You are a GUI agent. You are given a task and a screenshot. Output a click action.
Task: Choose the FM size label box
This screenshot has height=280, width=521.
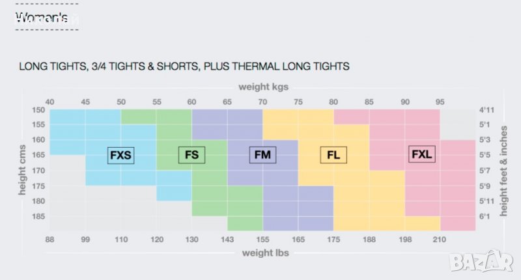[262, 155]
